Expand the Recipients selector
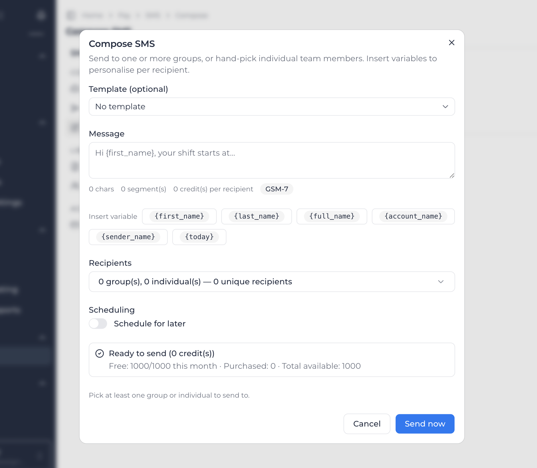The width and height of the screenshot is (537, 468). point(272,281)
